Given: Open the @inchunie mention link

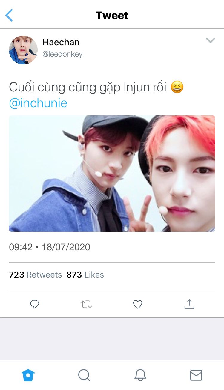Looking at the screenshot, I should click(x=38, y=103).
